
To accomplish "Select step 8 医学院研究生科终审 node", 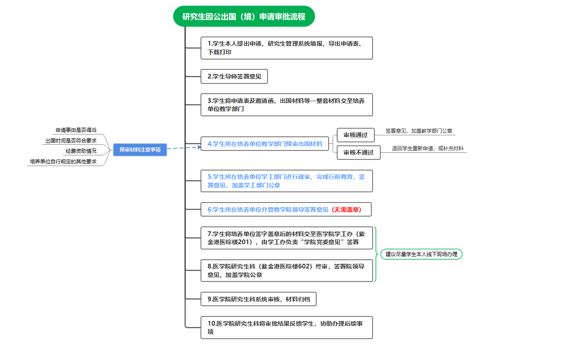I will (287, 271).
